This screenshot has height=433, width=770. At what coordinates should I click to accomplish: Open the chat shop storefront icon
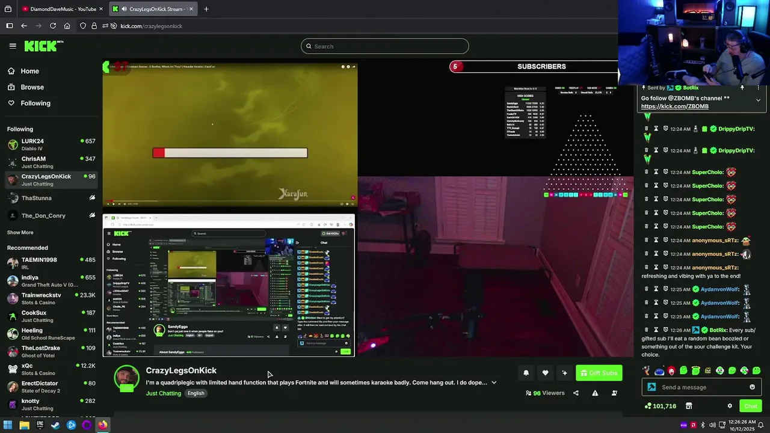pos(689,406)
